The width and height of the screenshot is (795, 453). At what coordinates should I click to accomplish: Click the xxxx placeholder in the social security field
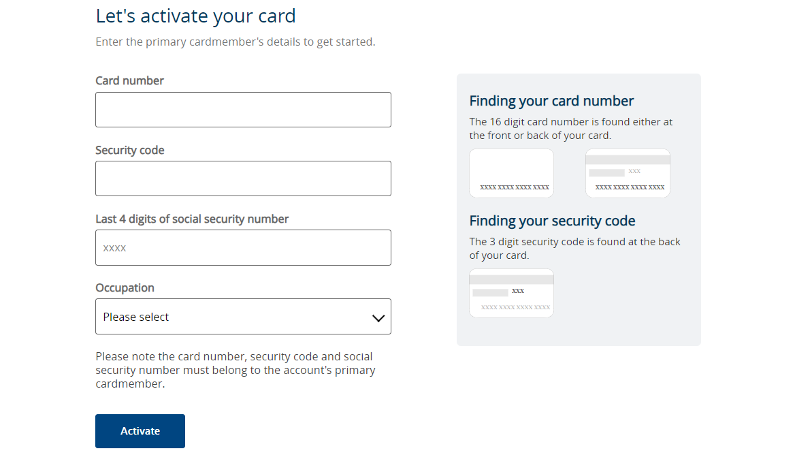pos(113,247)
